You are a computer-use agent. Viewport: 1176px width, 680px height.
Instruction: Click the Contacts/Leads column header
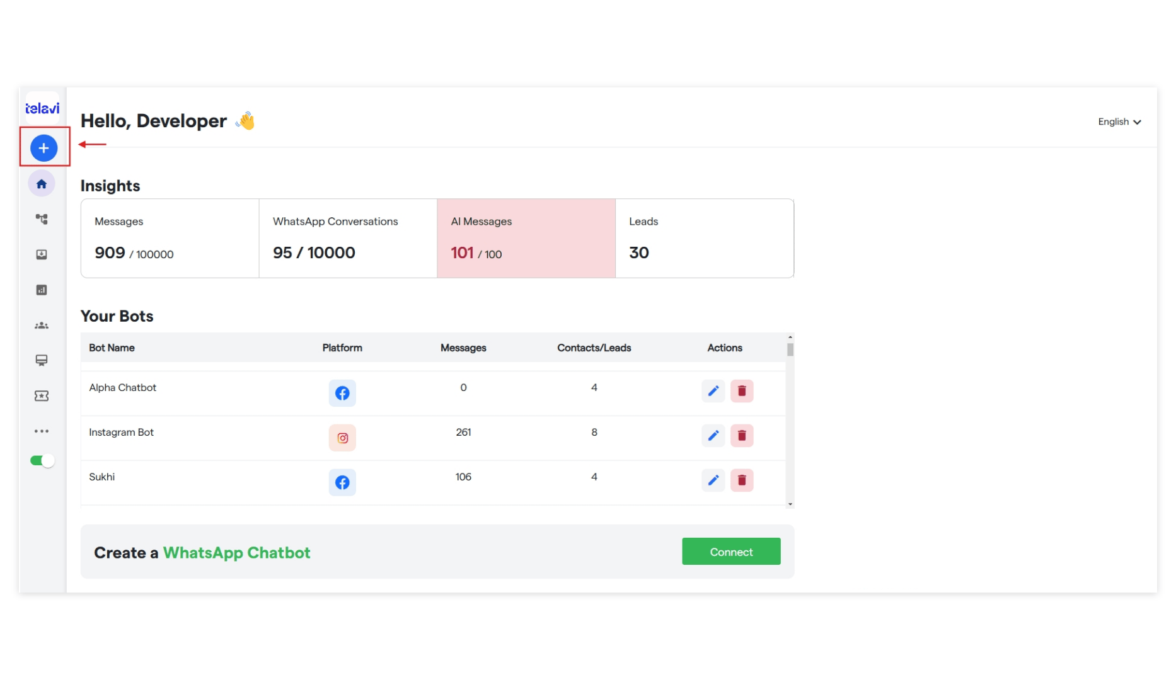coord(594,348)
